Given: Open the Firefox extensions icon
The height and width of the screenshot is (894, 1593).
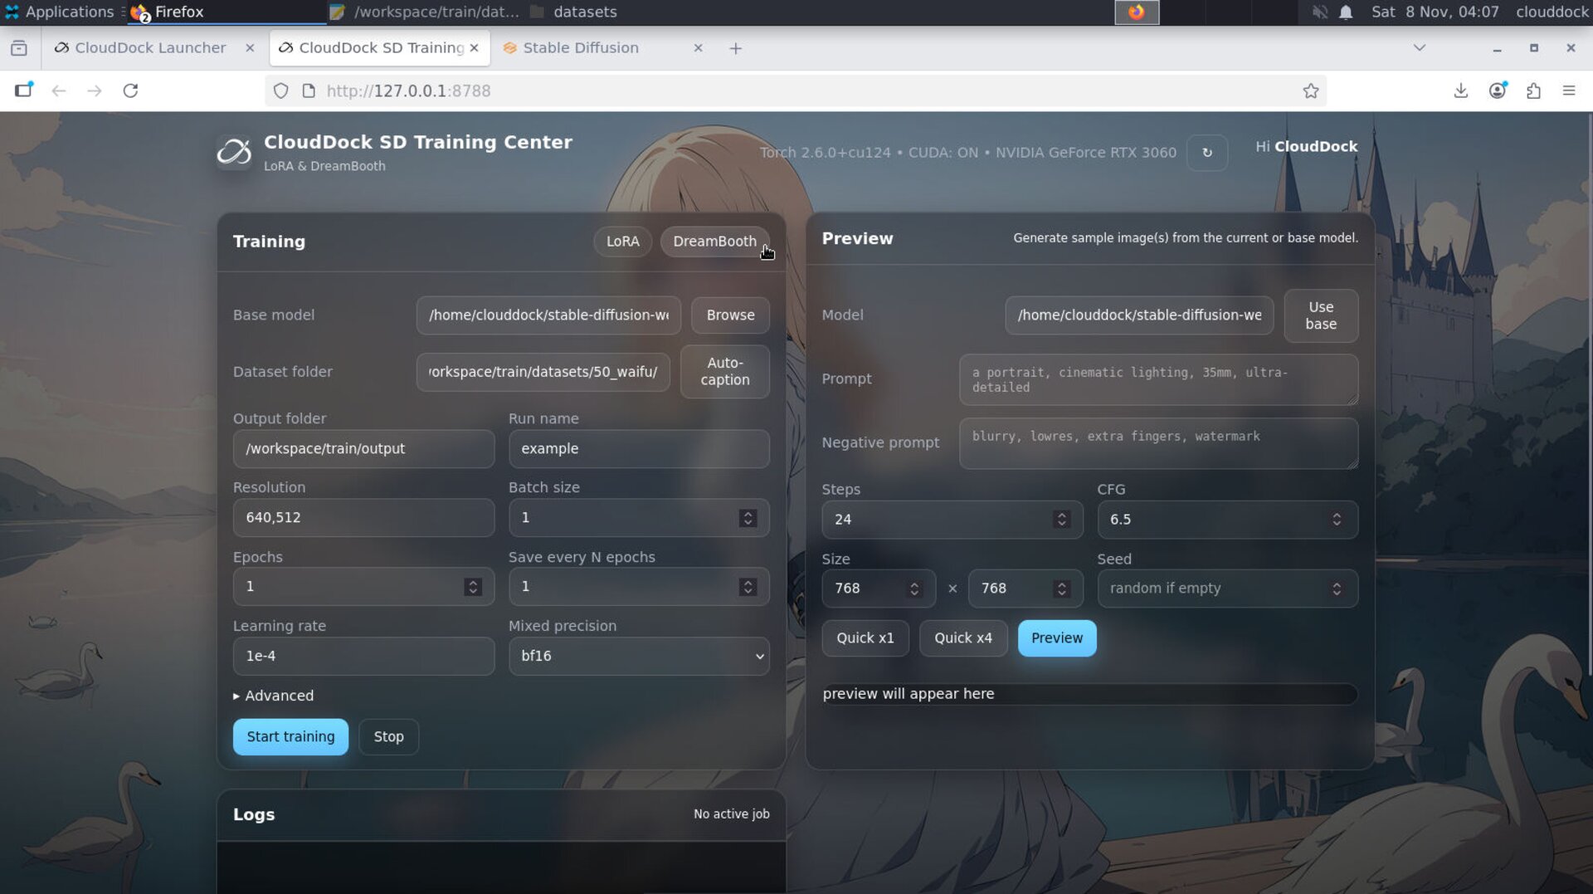Looking at the screenshot, I should click(x=1533, y=90).
